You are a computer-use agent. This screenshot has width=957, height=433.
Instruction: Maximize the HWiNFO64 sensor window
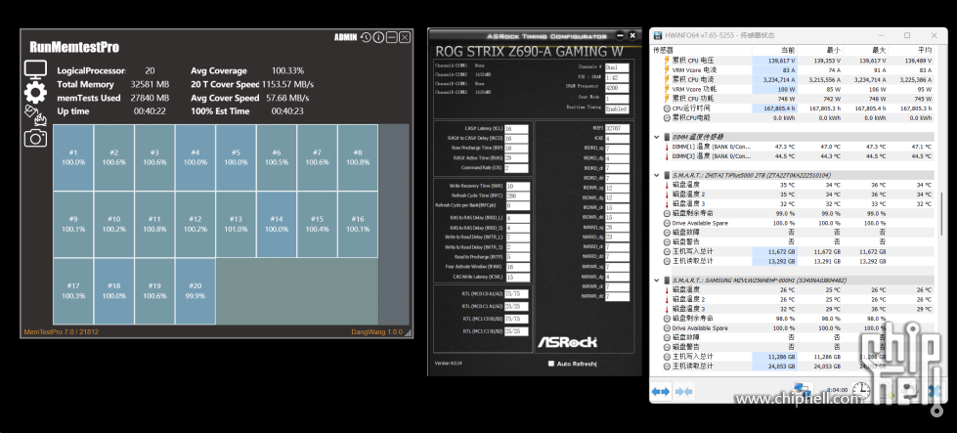point(907,35)
